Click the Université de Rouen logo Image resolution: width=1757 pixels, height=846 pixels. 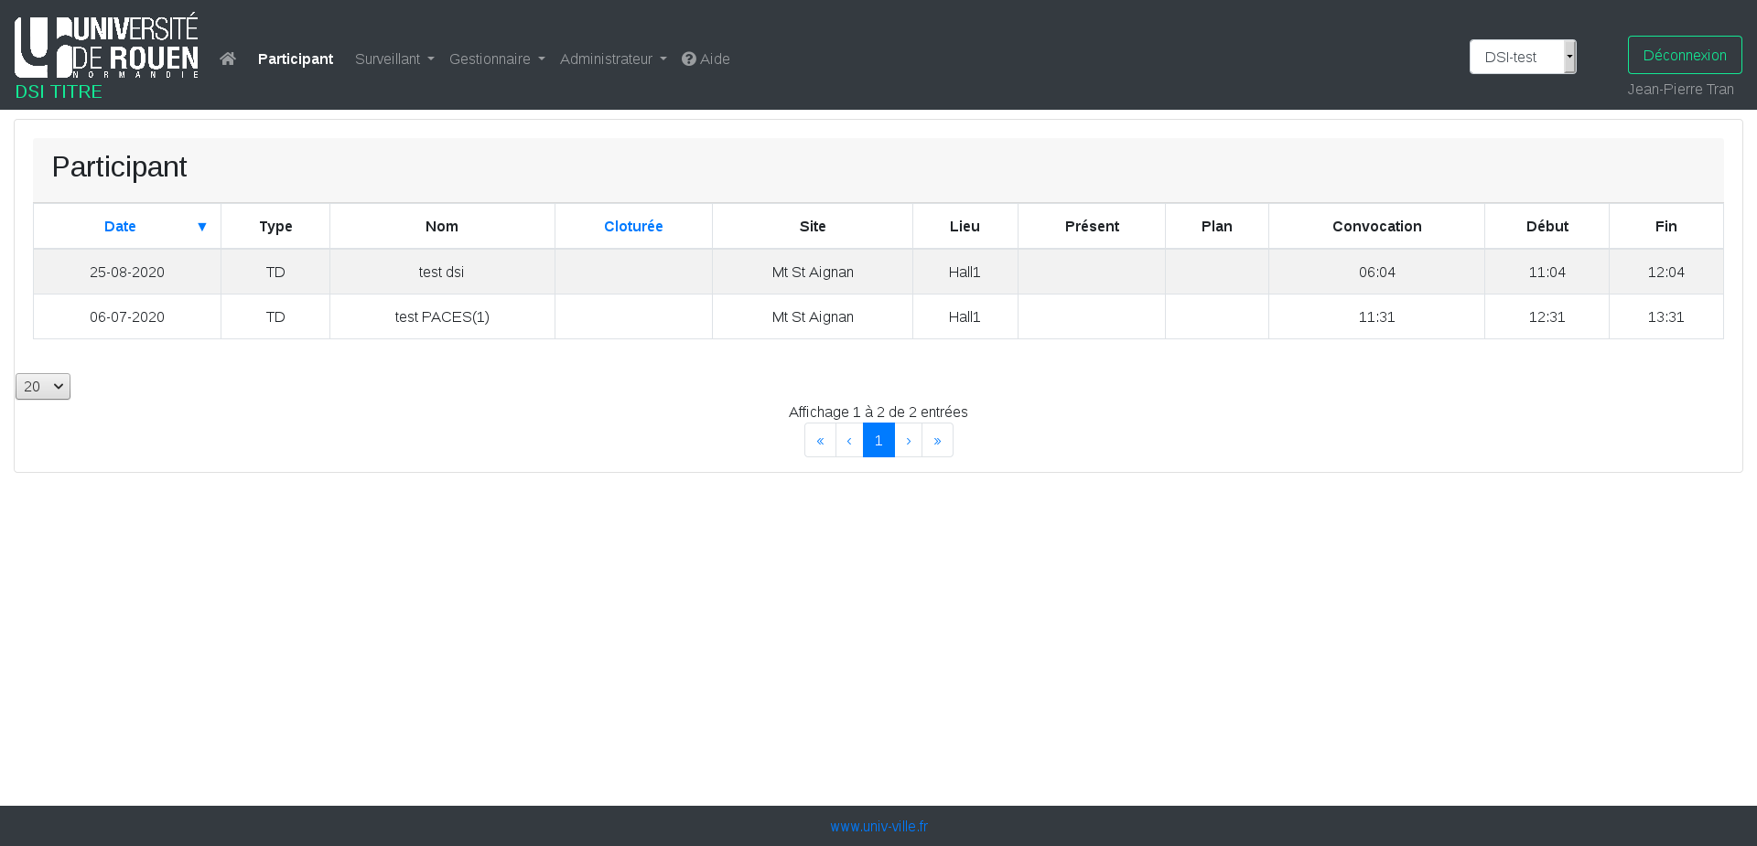(x=106, y=47)
